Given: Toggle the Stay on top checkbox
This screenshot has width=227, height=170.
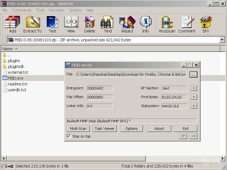Looking at the screenshot, I should coord(69,136).
